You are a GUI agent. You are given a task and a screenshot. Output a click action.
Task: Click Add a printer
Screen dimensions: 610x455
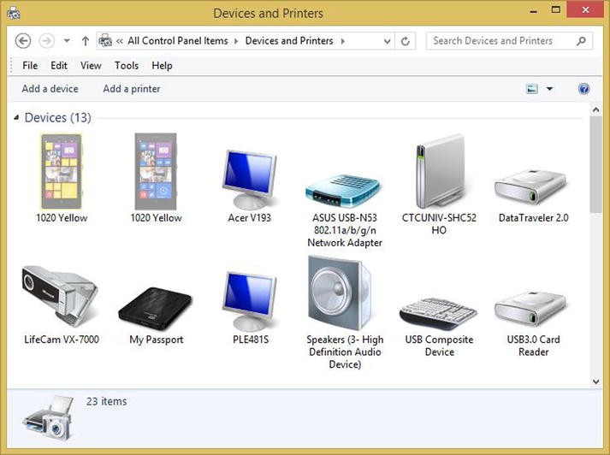click(132, 89)
